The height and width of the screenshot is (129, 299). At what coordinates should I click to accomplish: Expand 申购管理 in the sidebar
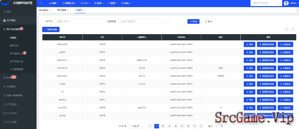[x=18, y=87]
